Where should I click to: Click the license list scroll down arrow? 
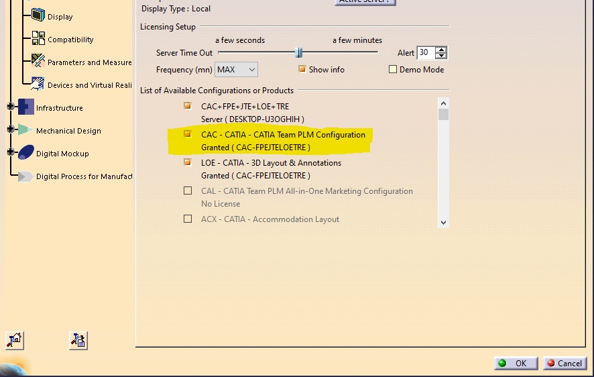pyautogui.click(x=443, y=223)
